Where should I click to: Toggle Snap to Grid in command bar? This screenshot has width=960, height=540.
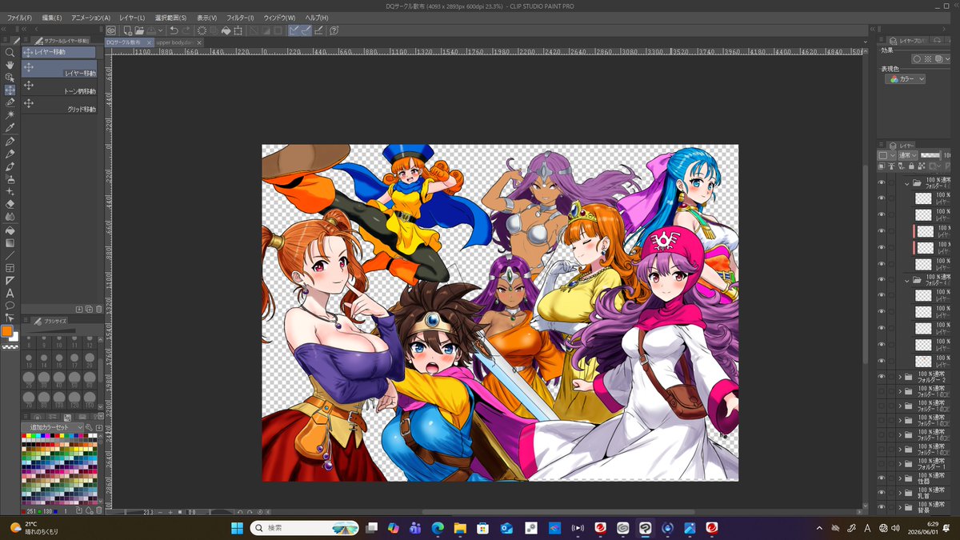[x=319, y=30]
